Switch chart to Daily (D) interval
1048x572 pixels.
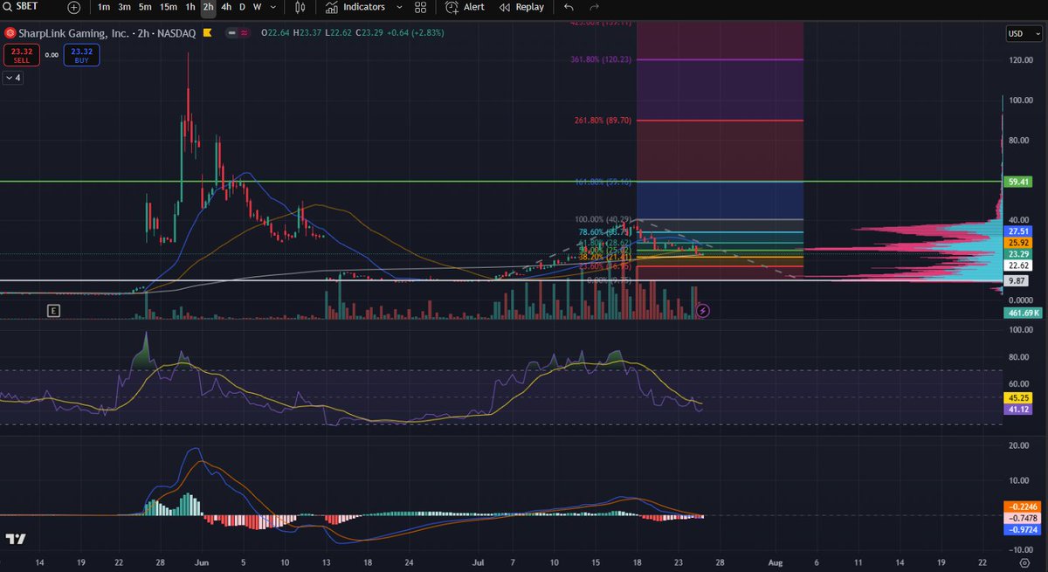click(x=242, y=7)
